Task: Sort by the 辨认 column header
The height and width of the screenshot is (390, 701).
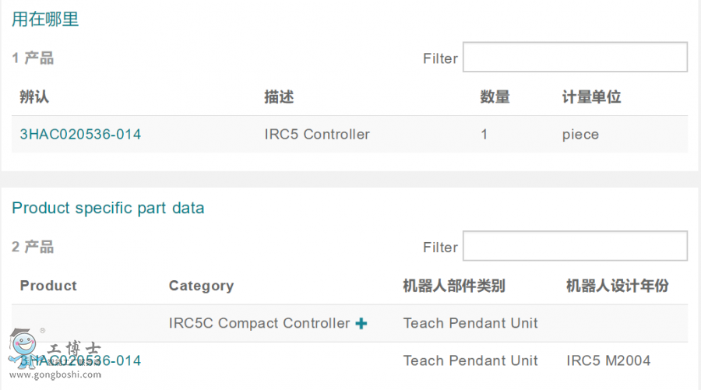Action: (x=34, y=97)
